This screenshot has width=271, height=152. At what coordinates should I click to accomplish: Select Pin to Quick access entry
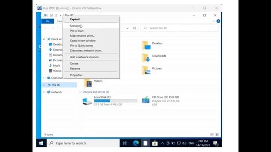click(x=82, y=46)
